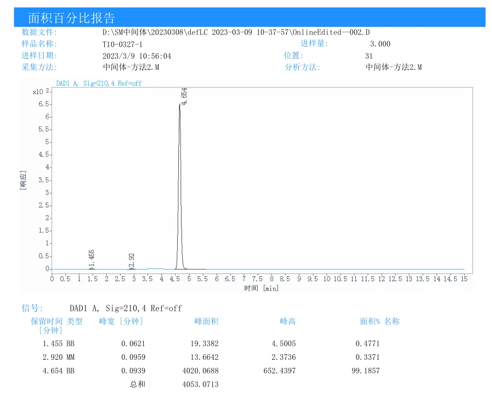This screenshot has height=408, width=492.
Task: Click the chart signal label DAD1 A, Sig=210,4
Action: coord(99,83)
